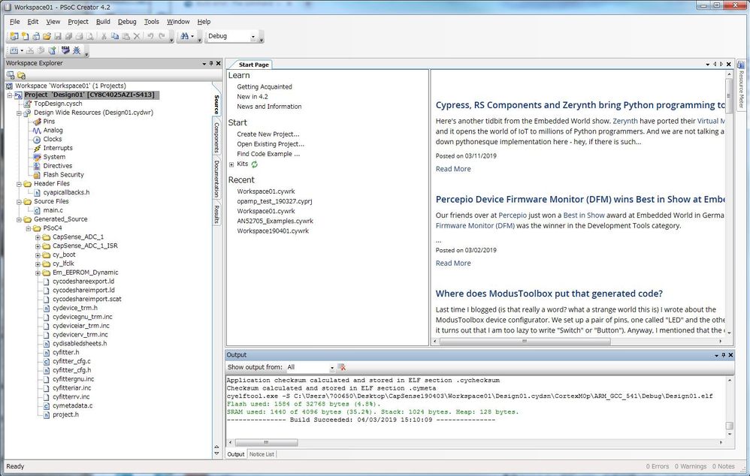Click the New File toolbar icon
The height and width of the screenshot is (476, 750).
(25, 36)
